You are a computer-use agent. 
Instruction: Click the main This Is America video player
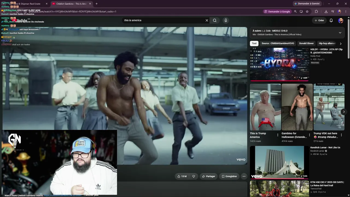[x=125, y=96]
